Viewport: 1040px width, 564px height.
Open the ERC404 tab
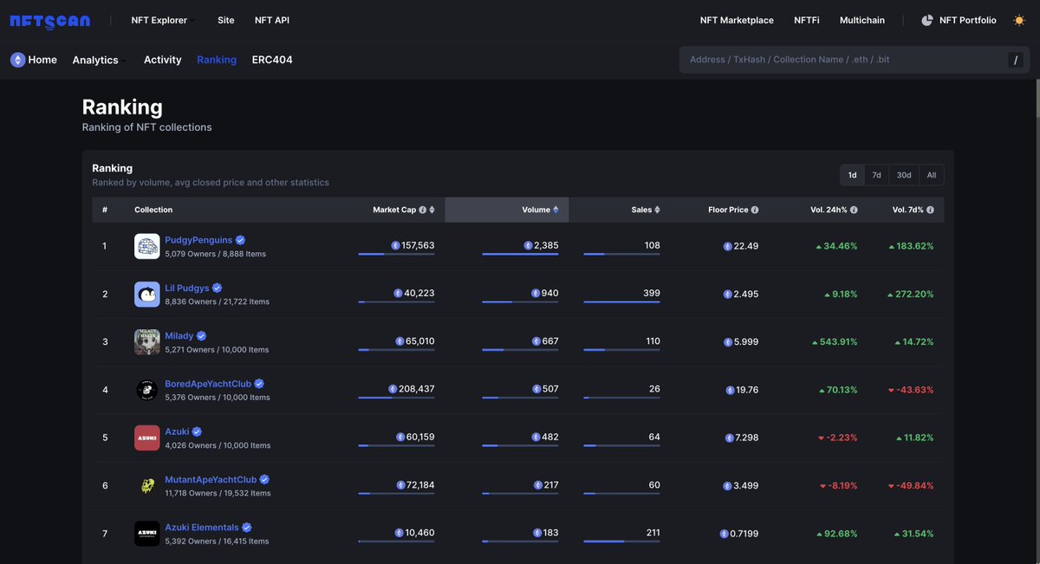coord(272,60)
